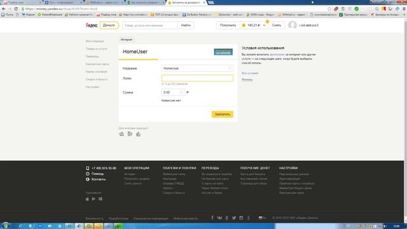
Task: Open footer link Через Western Union
Action: [x=215, y=188]
